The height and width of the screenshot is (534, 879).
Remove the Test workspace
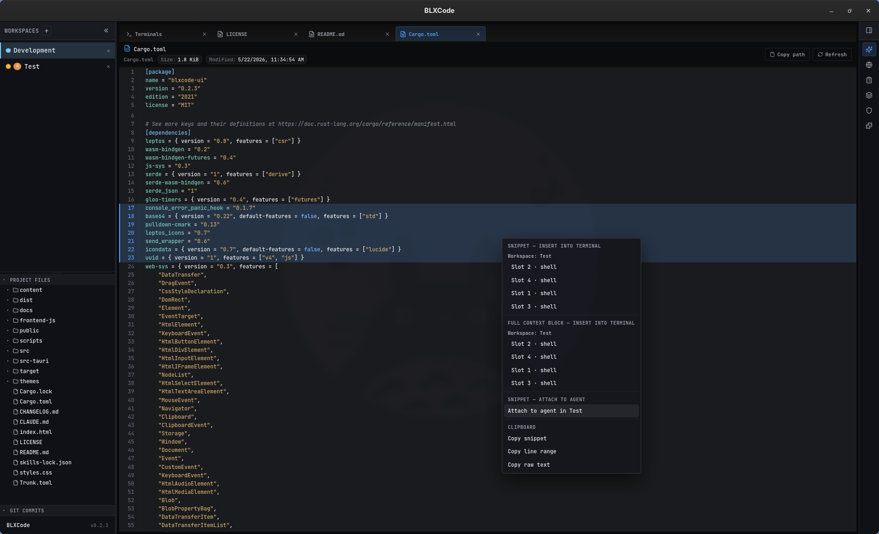point(108,67)
